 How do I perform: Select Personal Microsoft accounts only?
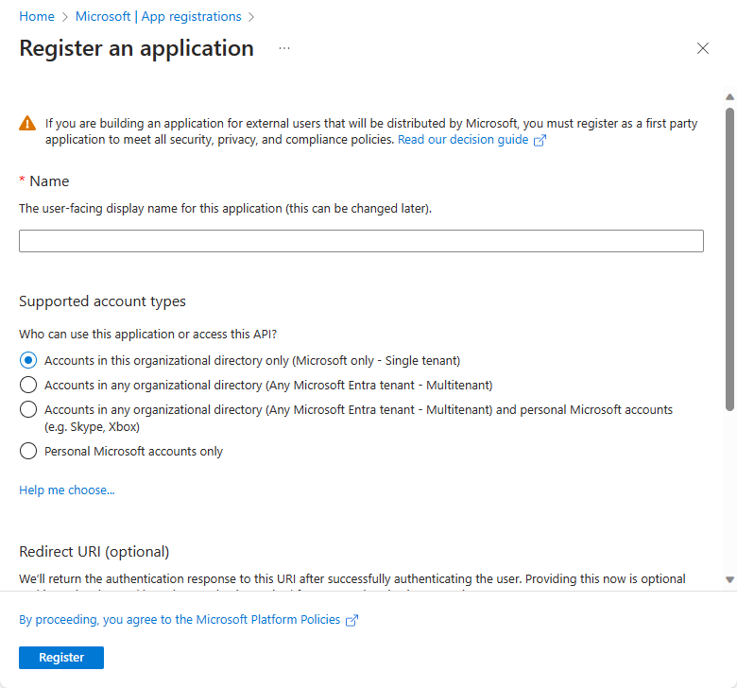tap(28, 451)
